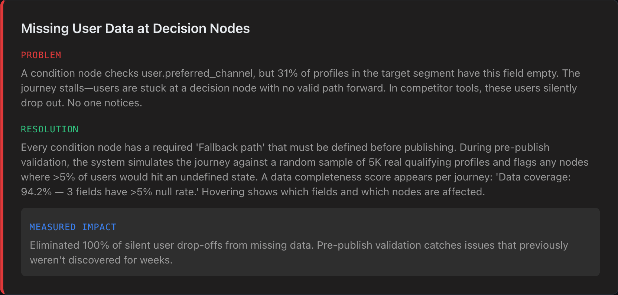Click the 'Hovering shows which fields' sentence
618x295 pixels.
coord(343,192)
